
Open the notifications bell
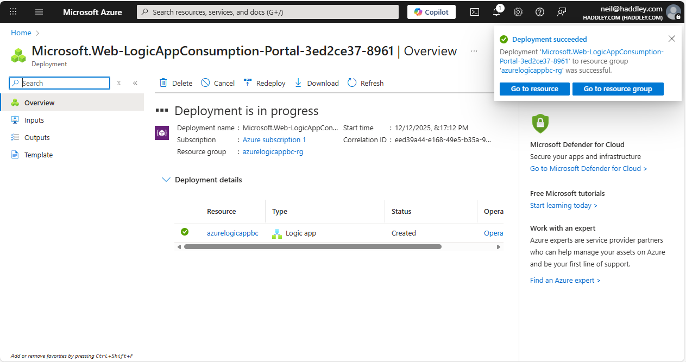496,12
